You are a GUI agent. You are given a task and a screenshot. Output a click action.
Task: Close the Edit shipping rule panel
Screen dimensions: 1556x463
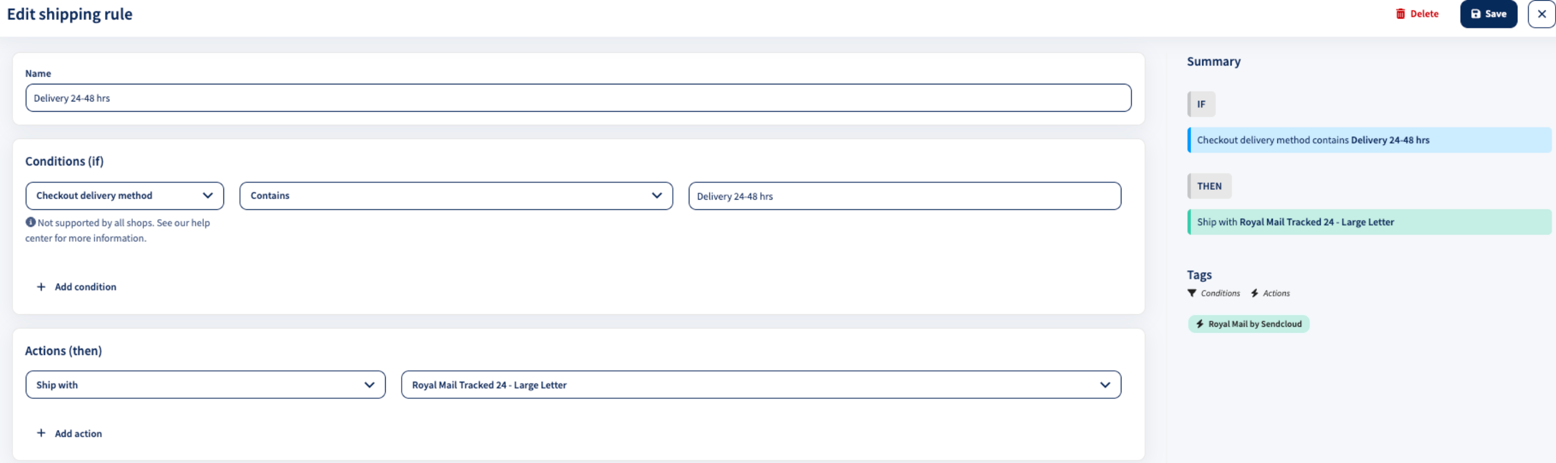[1542, 14]
